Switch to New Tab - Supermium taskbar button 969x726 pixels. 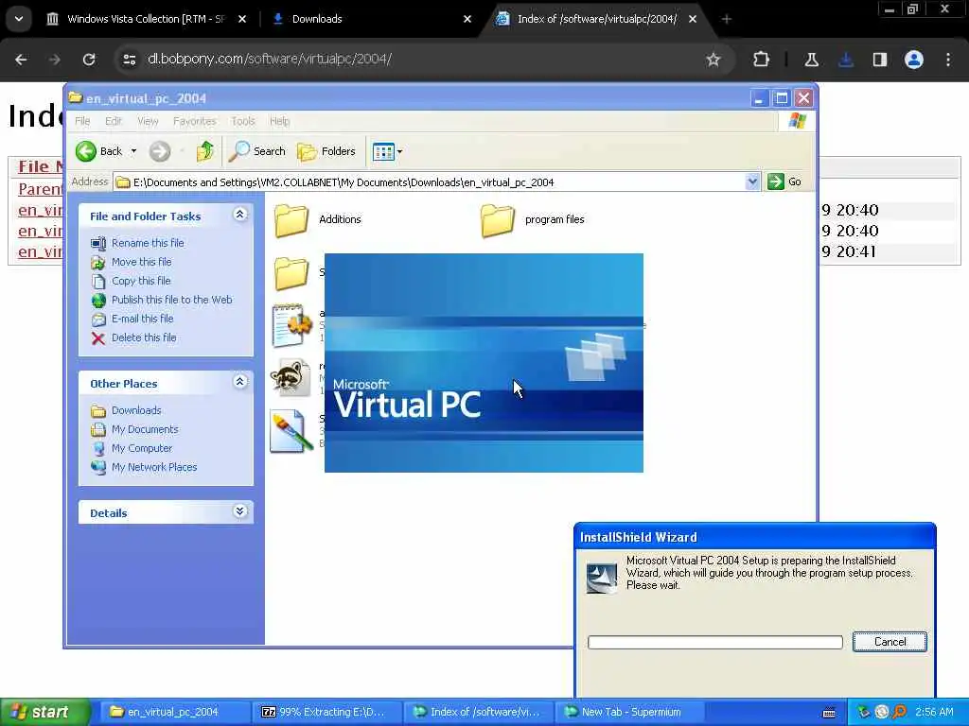pos(628,713)
